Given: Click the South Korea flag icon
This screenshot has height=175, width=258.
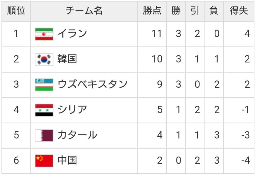Looking at the screenshot, I should [x=44, y=60].
